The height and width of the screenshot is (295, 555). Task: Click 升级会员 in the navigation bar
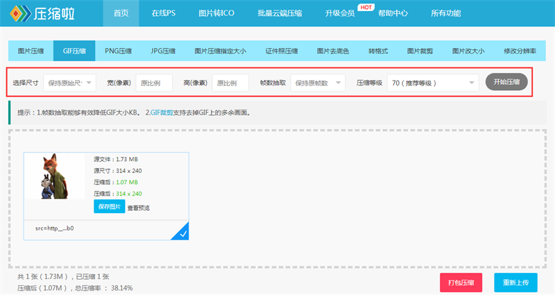[340, 13]
